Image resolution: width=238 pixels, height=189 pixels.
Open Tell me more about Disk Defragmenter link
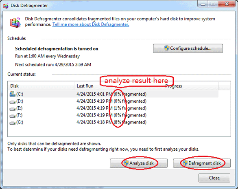click(x=91, y=24)
